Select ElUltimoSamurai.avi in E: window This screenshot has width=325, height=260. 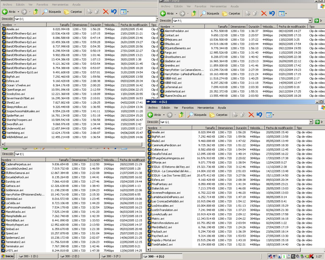(17, 173)
